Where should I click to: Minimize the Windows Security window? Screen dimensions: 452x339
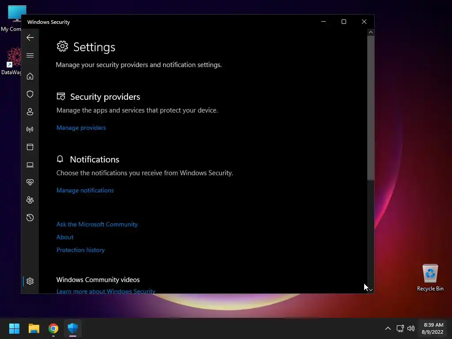[324, 22]
